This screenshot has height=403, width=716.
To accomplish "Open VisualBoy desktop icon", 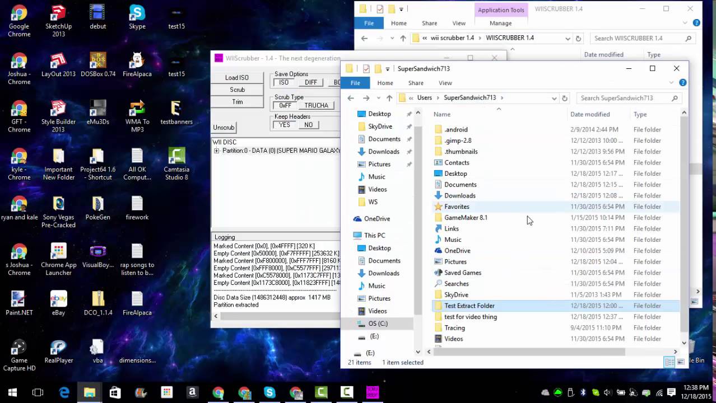I will point(97,256).
